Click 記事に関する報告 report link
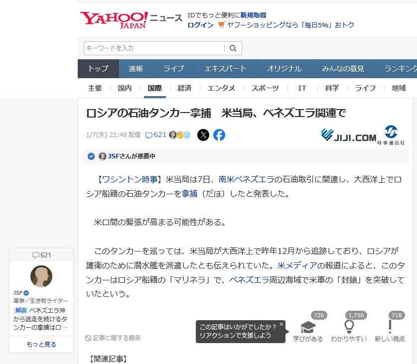This screenshot has width=417, height=364. coord(113,338)
